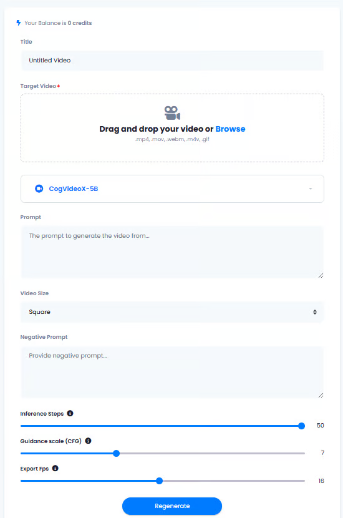This screenshot has height=518, width=343.
Task: Click the CogVideoX-5B model icon
Action: (39, 188)
